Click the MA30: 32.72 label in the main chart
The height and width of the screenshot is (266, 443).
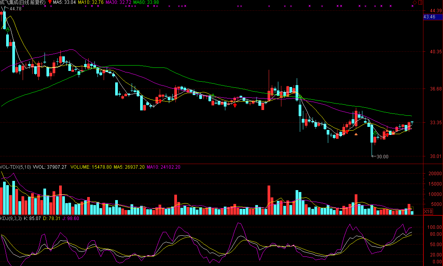118,2
